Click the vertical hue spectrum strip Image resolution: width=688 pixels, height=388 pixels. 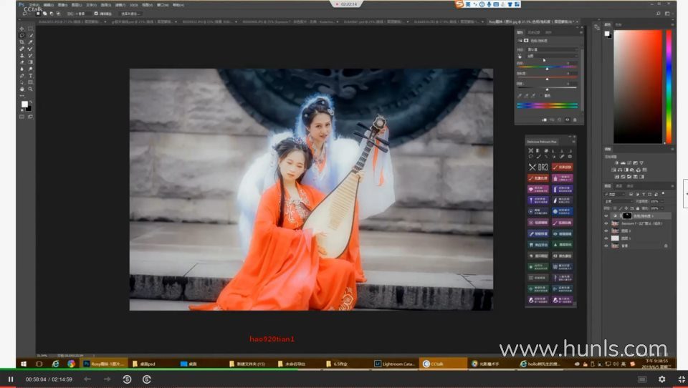[669, 86]
